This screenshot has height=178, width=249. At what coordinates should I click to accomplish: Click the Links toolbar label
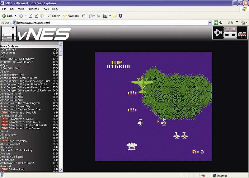point(231,23)
